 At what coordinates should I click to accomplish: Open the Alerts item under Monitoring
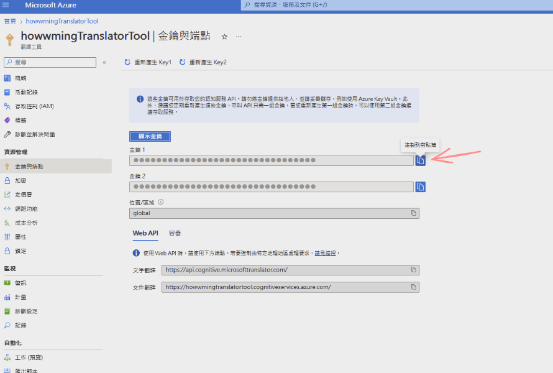21,283
